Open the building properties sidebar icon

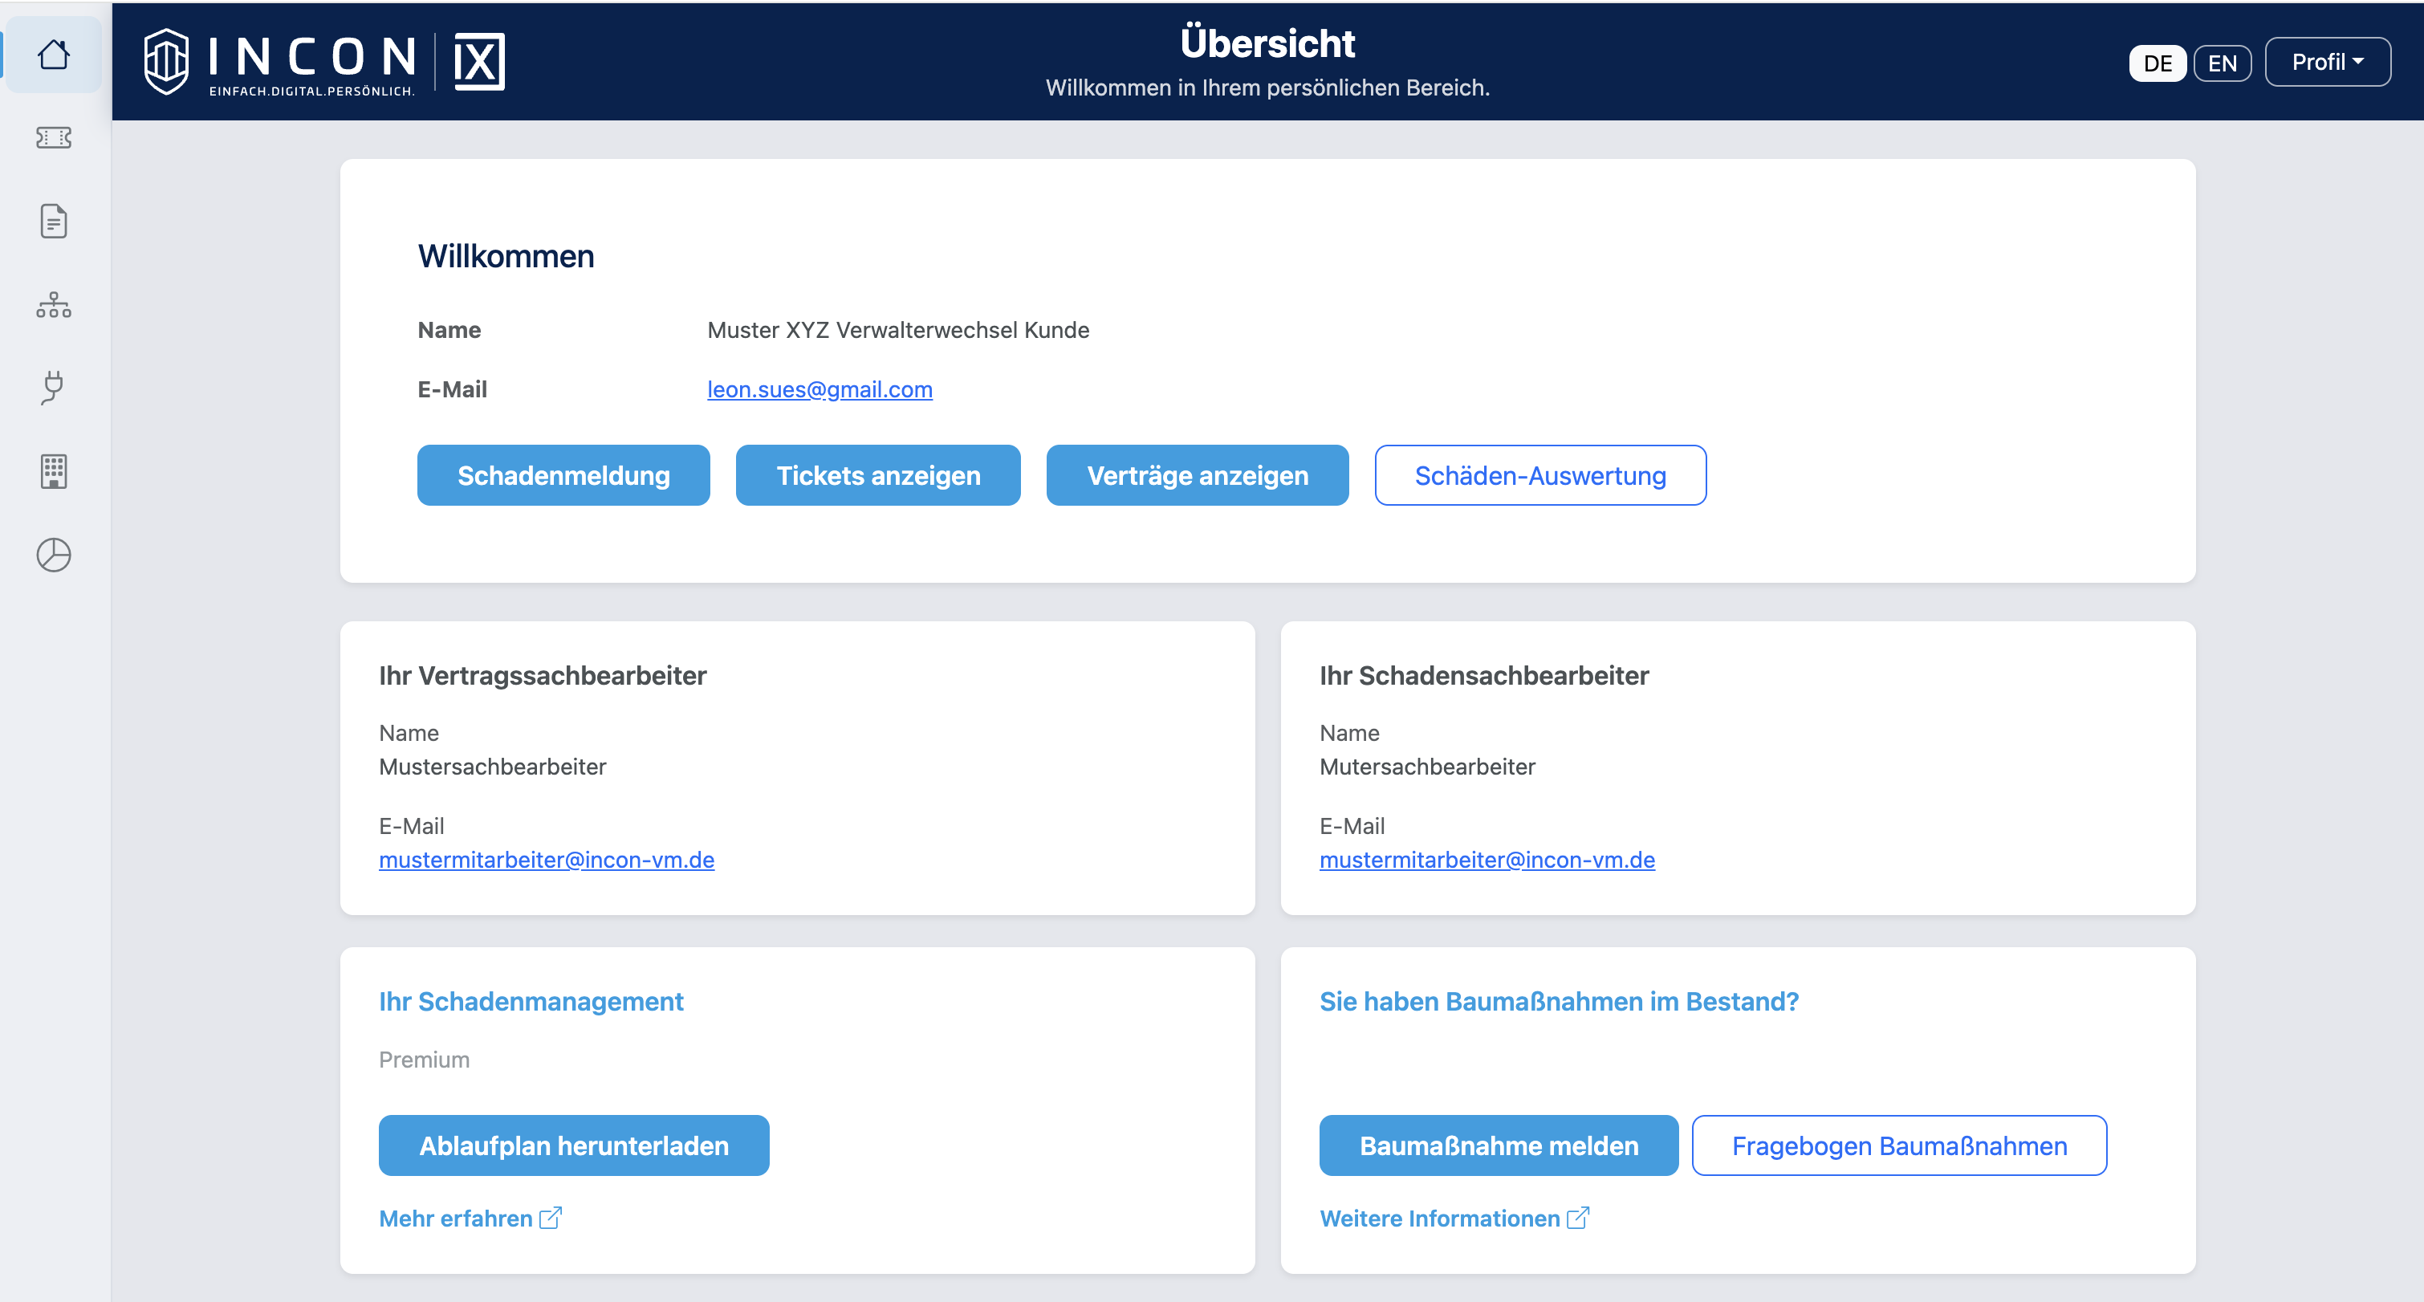[54, 471]
